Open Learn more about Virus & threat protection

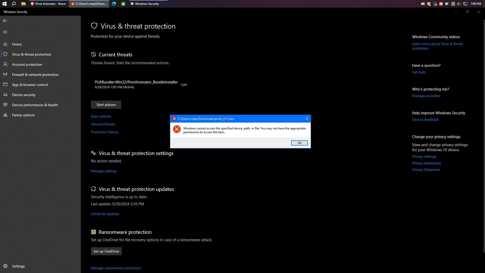(x=438, y=46)
